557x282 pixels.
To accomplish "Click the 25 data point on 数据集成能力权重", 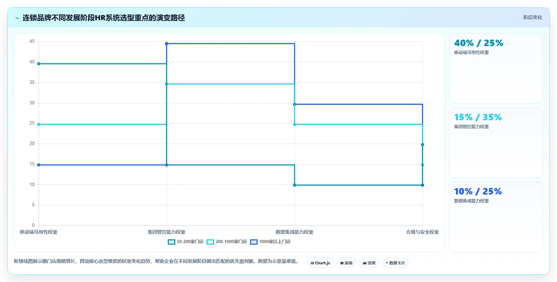I will click(295, 124).
